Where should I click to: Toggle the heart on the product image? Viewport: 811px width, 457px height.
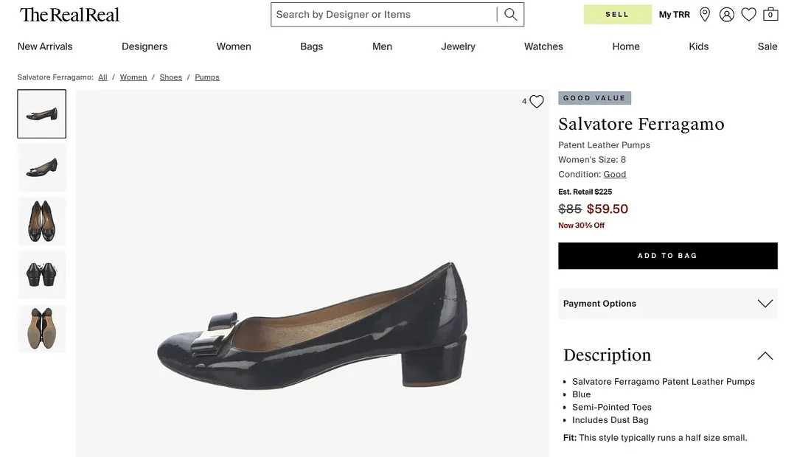tap(537, 101)
